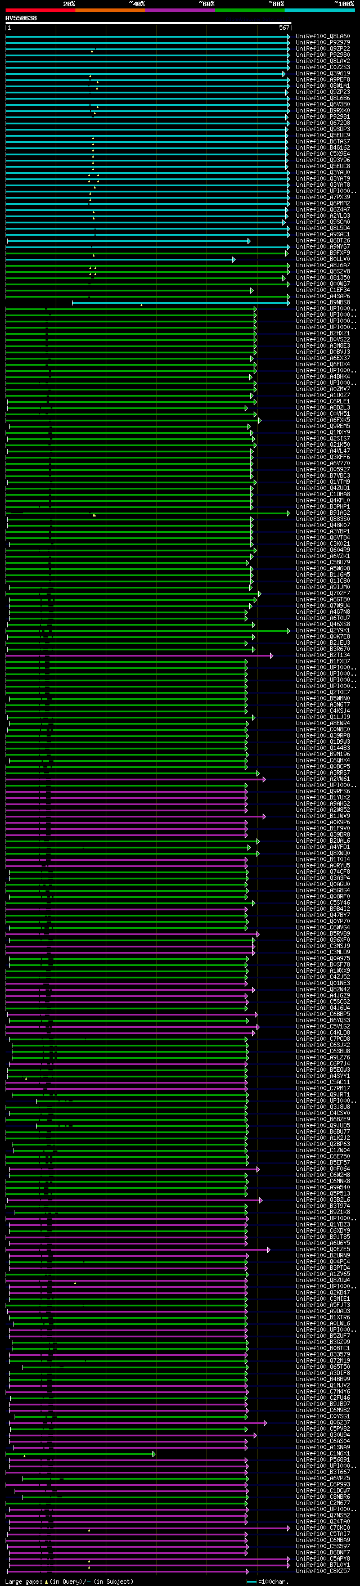Select the UniRef100_A4G7N8 label
Screen dimensions: 360x1586
coord(323,612)
